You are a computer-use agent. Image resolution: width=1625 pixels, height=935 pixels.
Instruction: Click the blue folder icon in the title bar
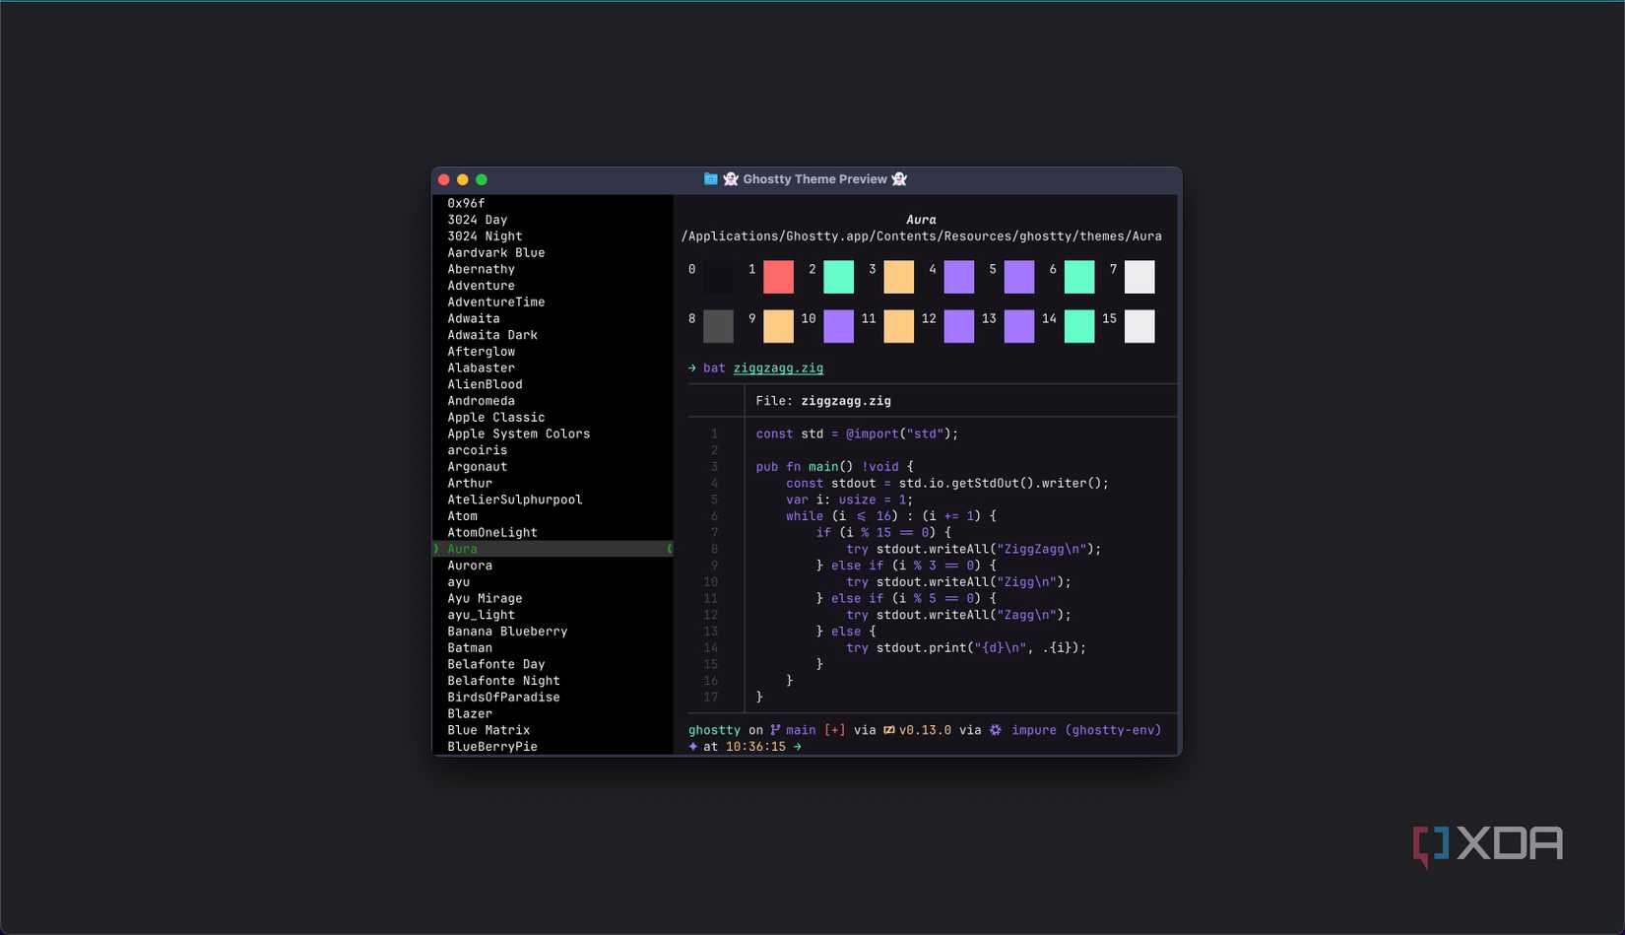pos(709,178)
